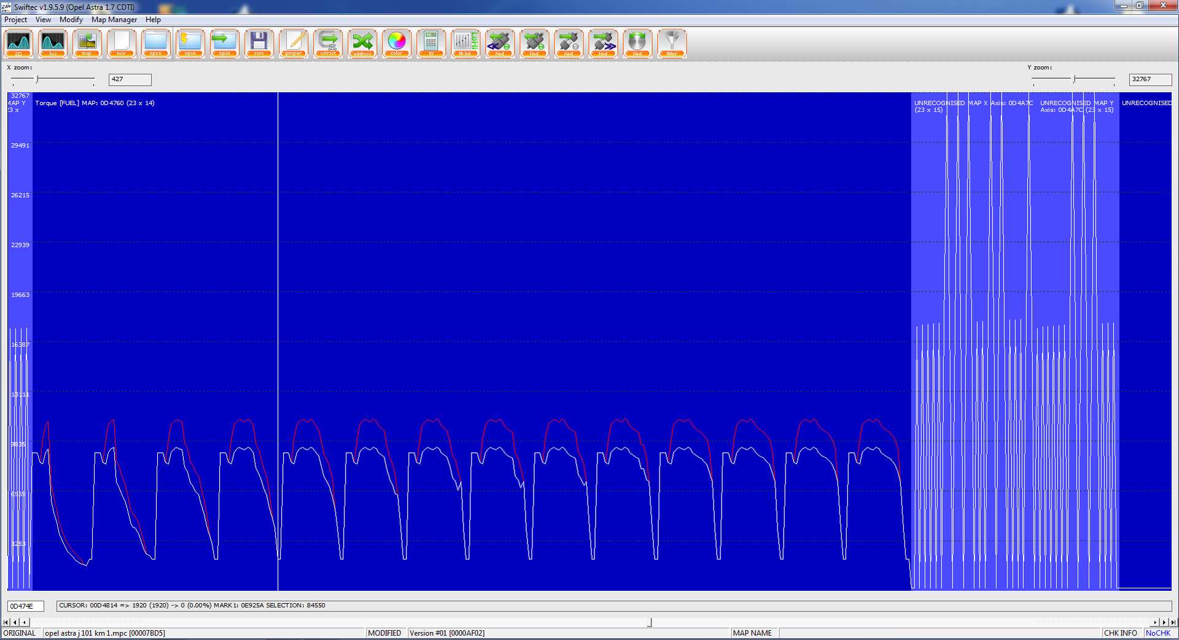Click the CHK INFO status label

point(1121,633)
